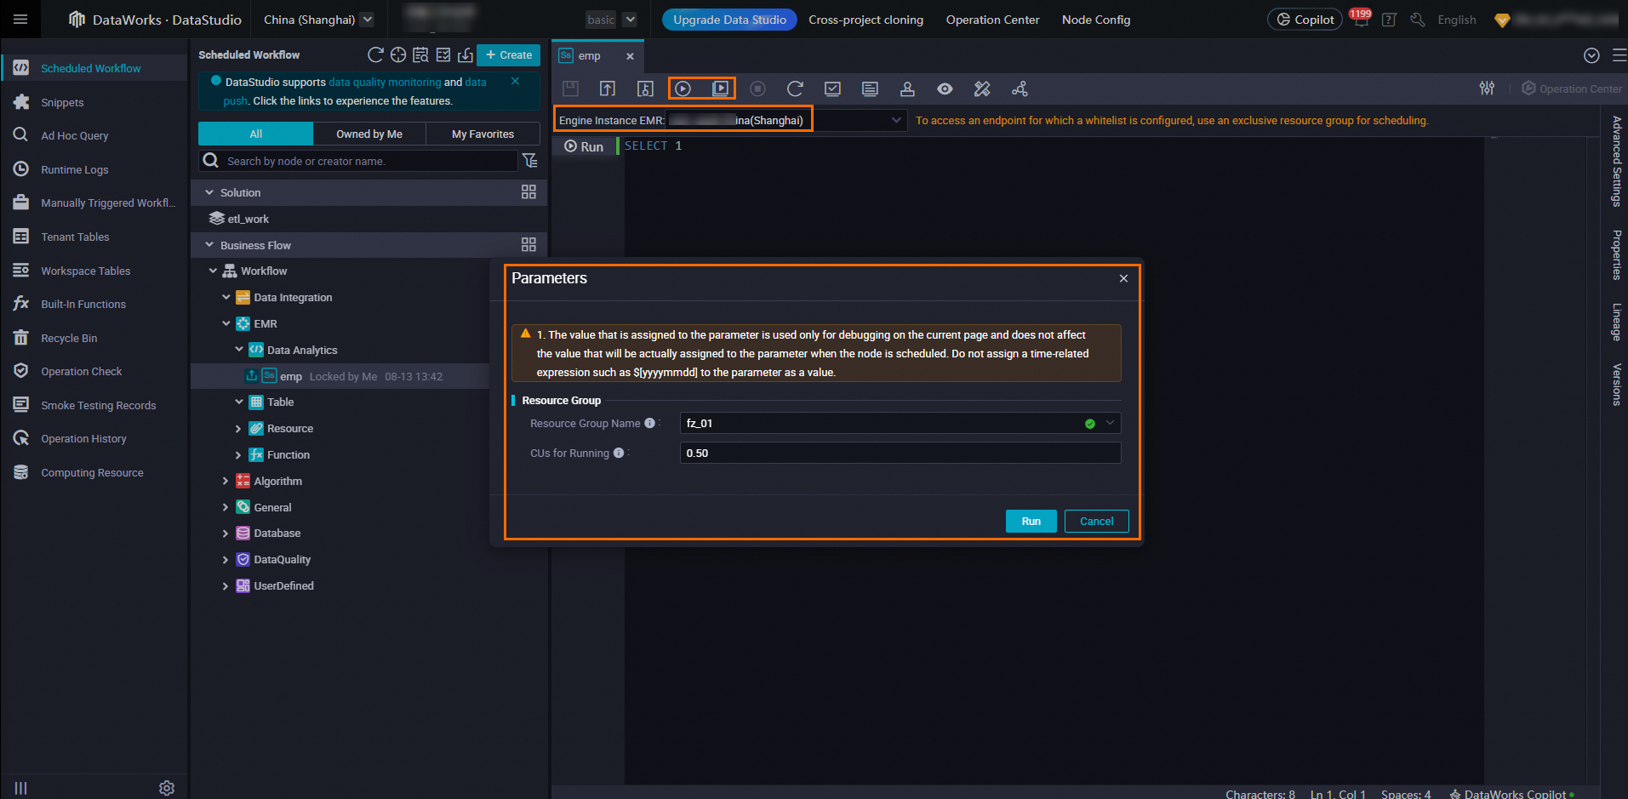Click the monitor-with-checkmark toolbar icon
This screenshot has height=799, width=1628.
(832, 88)
